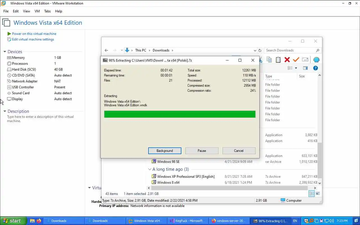Click the volume speaker tray icon
Viewport: 360px width, 225px height.
331,221
